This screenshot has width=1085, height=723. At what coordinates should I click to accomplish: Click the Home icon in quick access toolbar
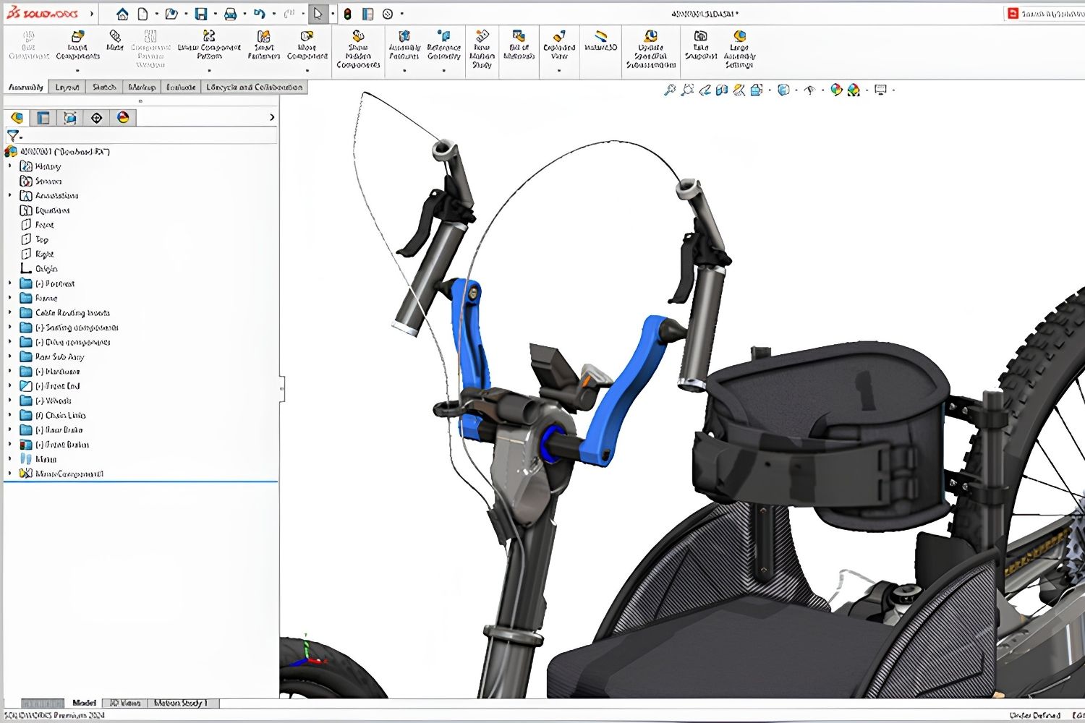click(122, 14)
